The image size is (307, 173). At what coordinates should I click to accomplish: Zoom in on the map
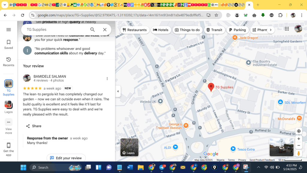[x=298, y=139]
